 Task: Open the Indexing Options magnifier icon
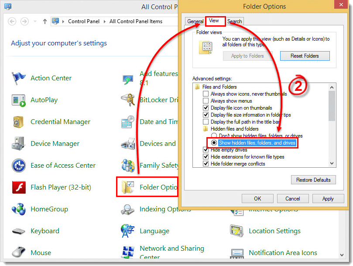click(x=128, y=209)
